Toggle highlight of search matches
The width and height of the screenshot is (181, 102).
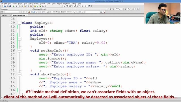pyautogui.click(x=29, y=12)
